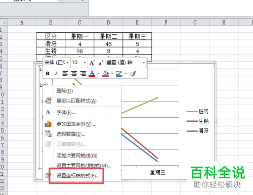Choose 添加次要网格线(N) menu entry
This screenshot has width=253, height=195.
click(x=82, y=156)
